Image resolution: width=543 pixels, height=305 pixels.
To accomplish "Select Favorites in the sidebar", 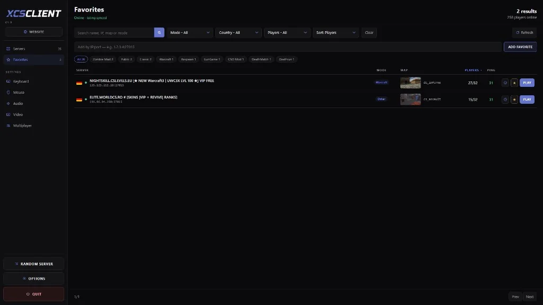I will [33, 59].
